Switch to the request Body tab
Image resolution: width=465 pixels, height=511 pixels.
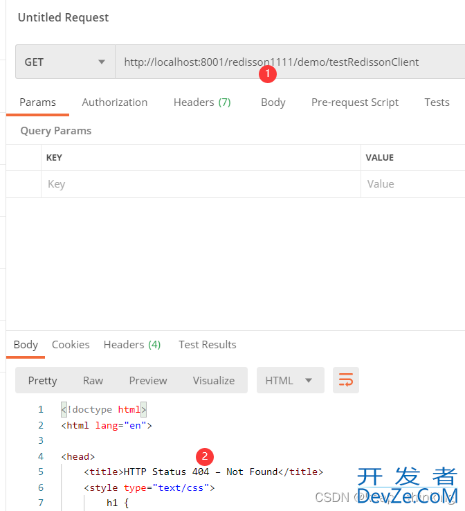pyautogui.click(x=273, y=102)
